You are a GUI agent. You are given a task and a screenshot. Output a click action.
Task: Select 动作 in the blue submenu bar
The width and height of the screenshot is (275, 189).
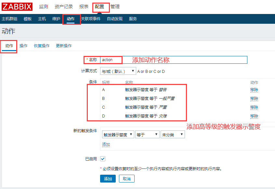point(71,19)
